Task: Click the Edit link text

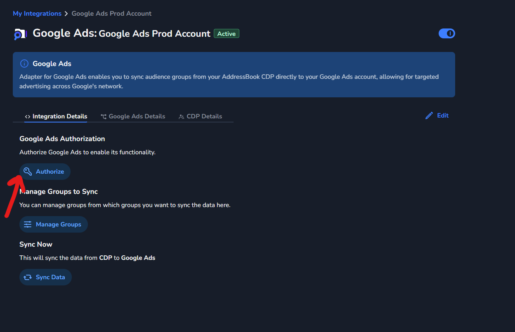Action: click(x=443, y=115)
